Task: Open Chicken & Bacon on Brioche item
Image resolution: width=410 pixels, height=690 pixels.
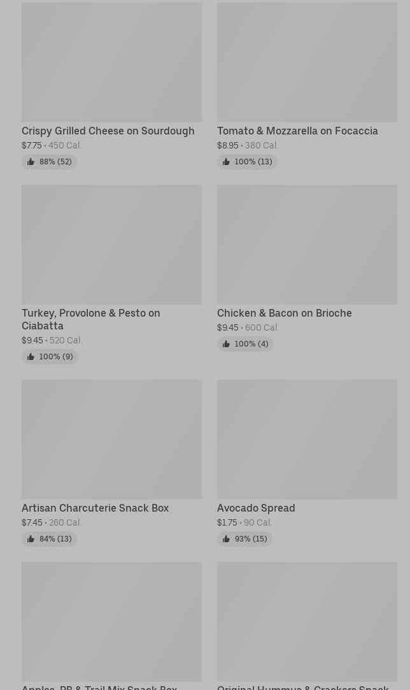Action: pos(284,313)
